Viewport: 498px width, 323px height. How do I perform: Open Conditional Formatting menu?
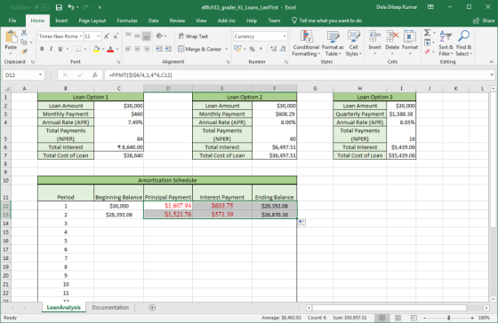click(x=306, y=43)
